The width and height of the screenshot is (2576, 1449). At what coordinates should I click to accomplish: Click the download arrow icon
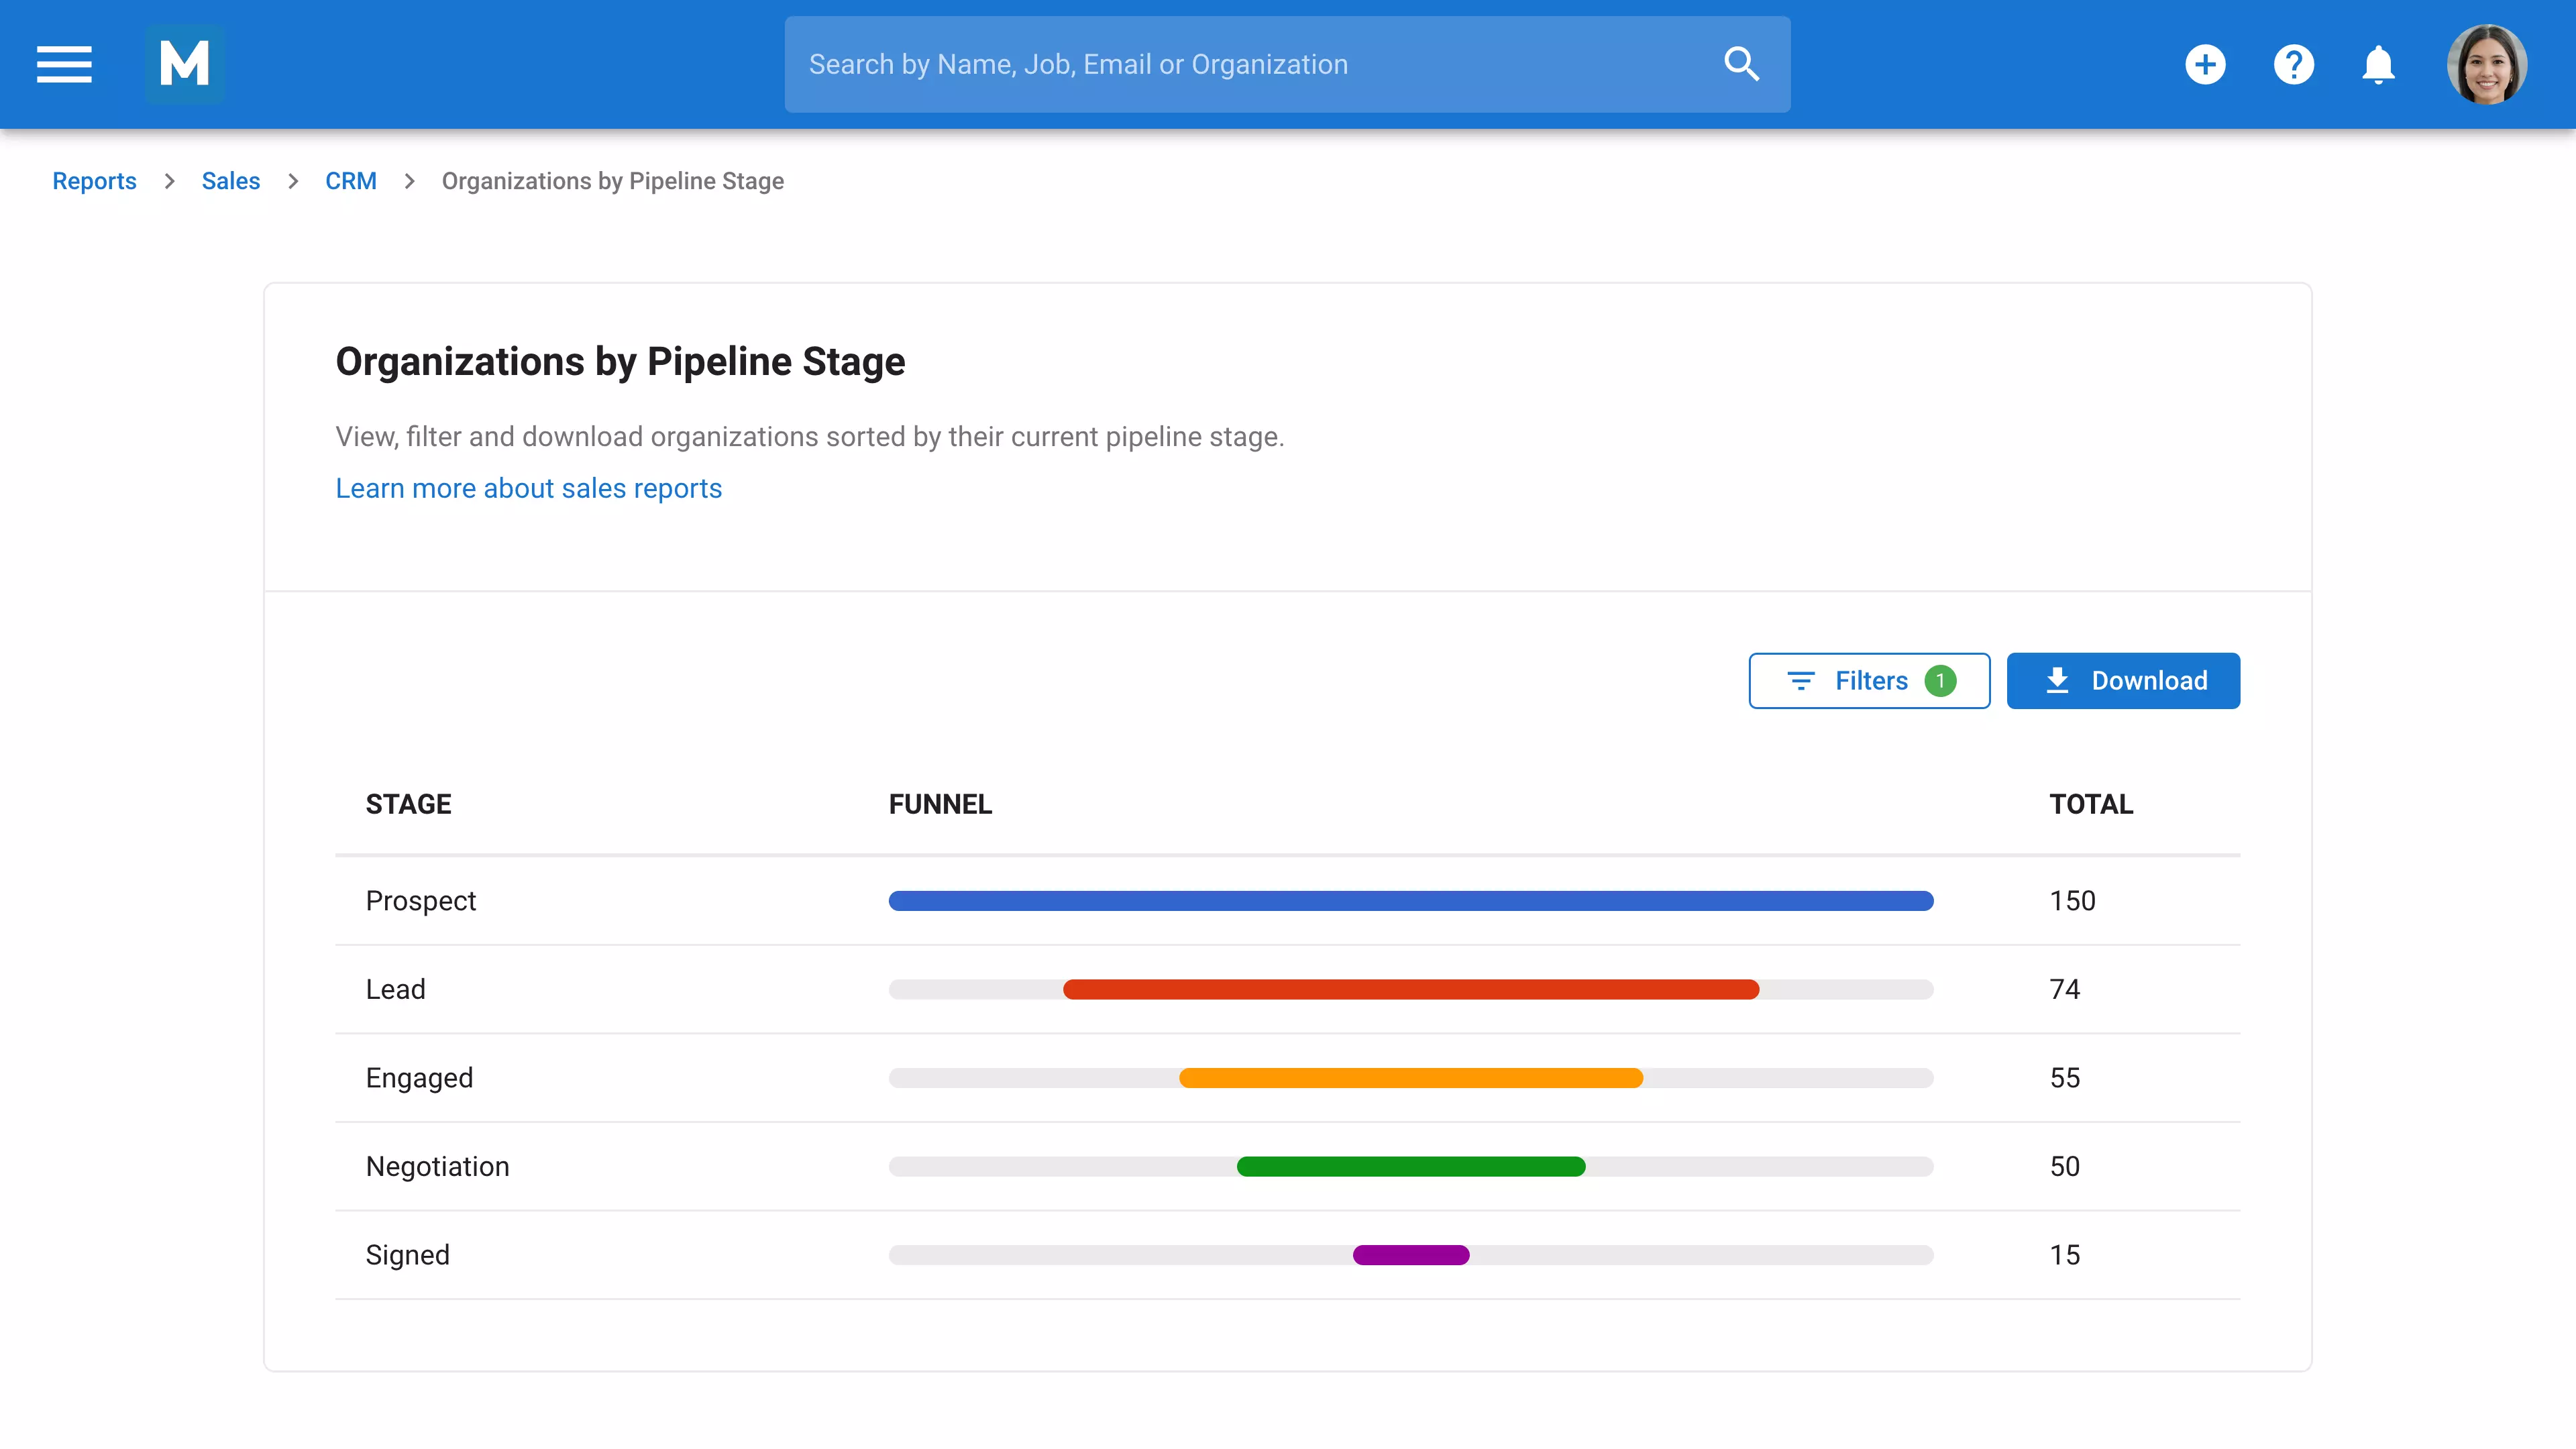pyautogui.click(x=2057, y=681)
